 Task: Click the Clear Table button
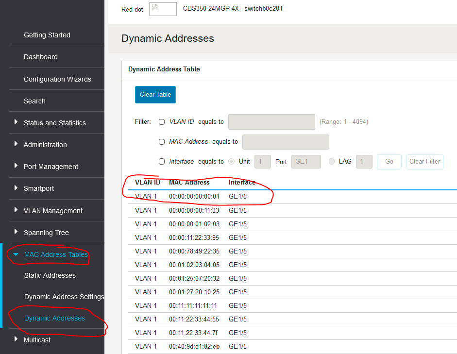(155, 95)
